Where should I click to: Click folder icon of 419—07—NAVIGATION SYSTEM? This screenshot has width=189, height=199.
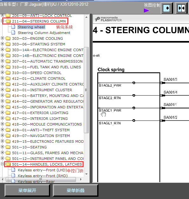tap(8, 136)
